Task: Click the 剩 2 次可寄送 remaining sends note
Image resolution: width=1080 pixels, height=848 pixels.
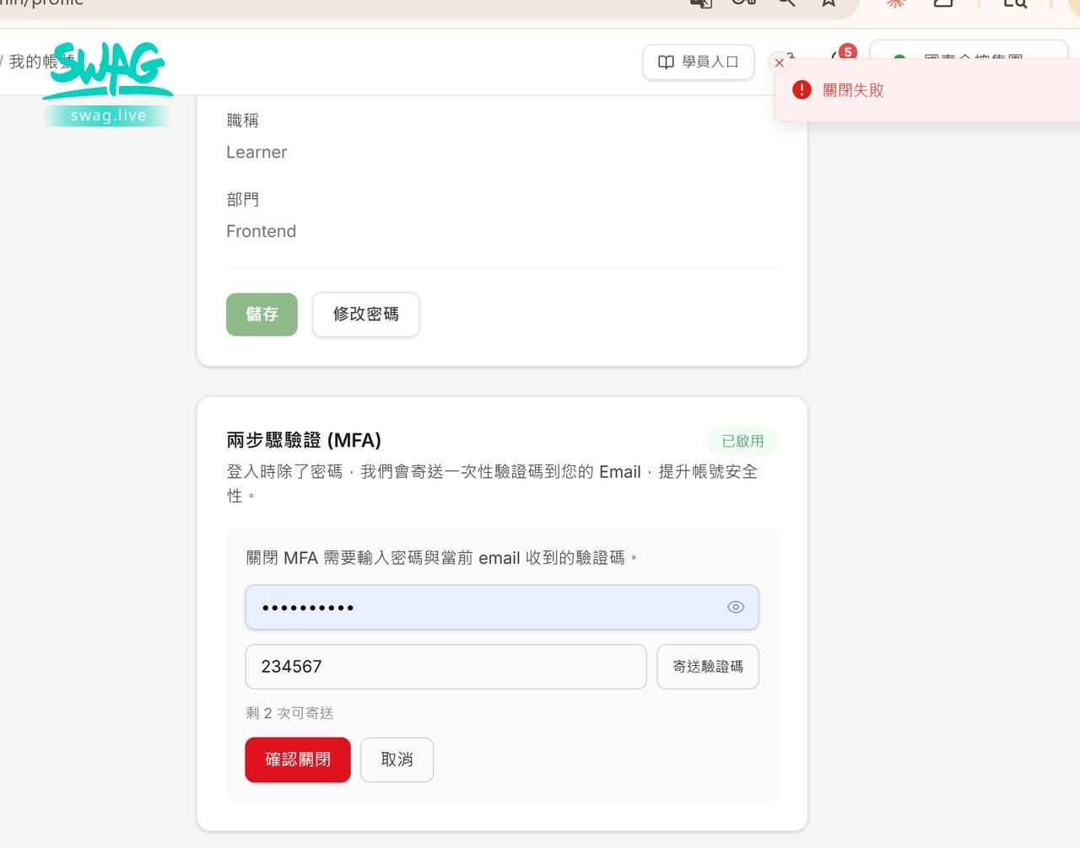Action: (x=289, y=713)
